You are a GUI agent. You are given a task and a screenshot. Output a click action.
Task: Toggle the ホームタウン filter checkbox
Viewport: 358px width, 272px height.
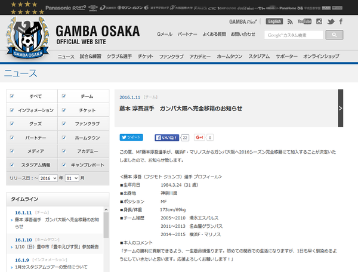coord(64,137)
